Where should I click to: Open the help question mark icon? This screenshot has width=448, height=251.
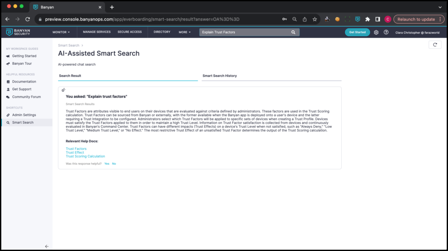(x=386, y=32)
